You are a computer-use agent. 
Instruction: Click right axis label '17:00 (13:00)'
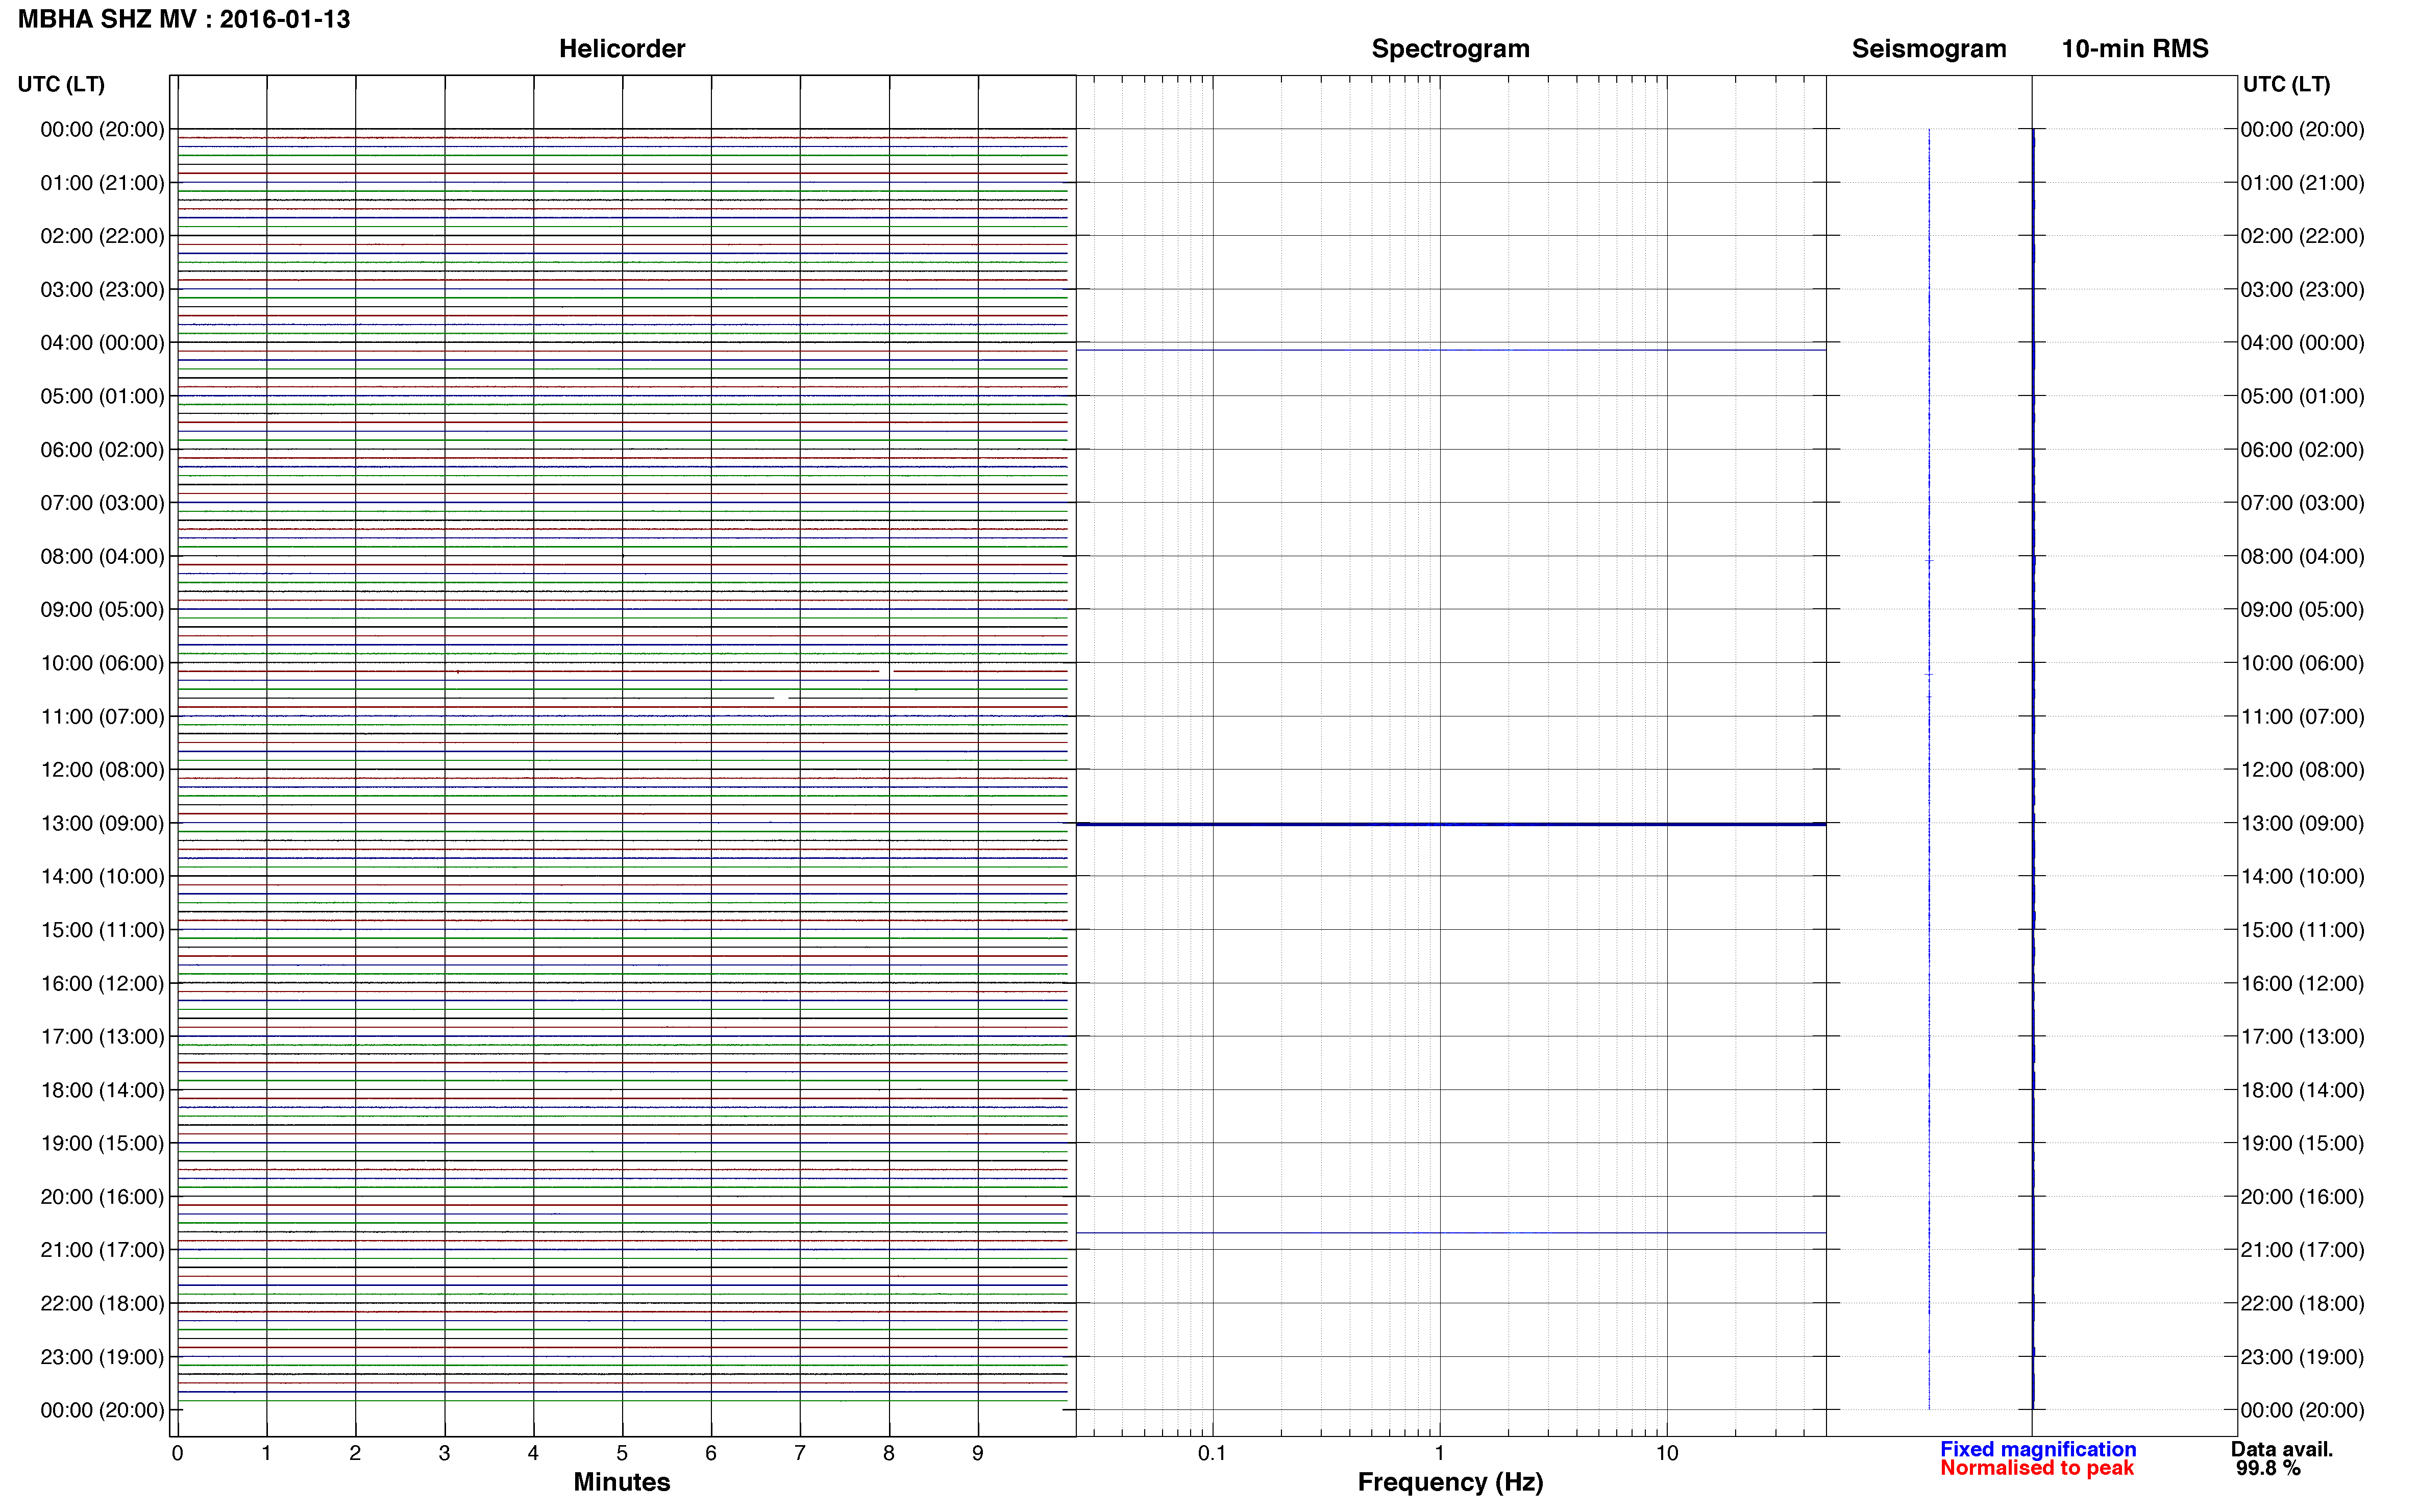[x=2302, y=1036]
